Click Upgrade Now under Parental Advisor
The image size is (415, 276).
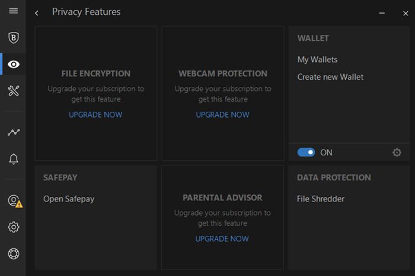click(222, 239)
